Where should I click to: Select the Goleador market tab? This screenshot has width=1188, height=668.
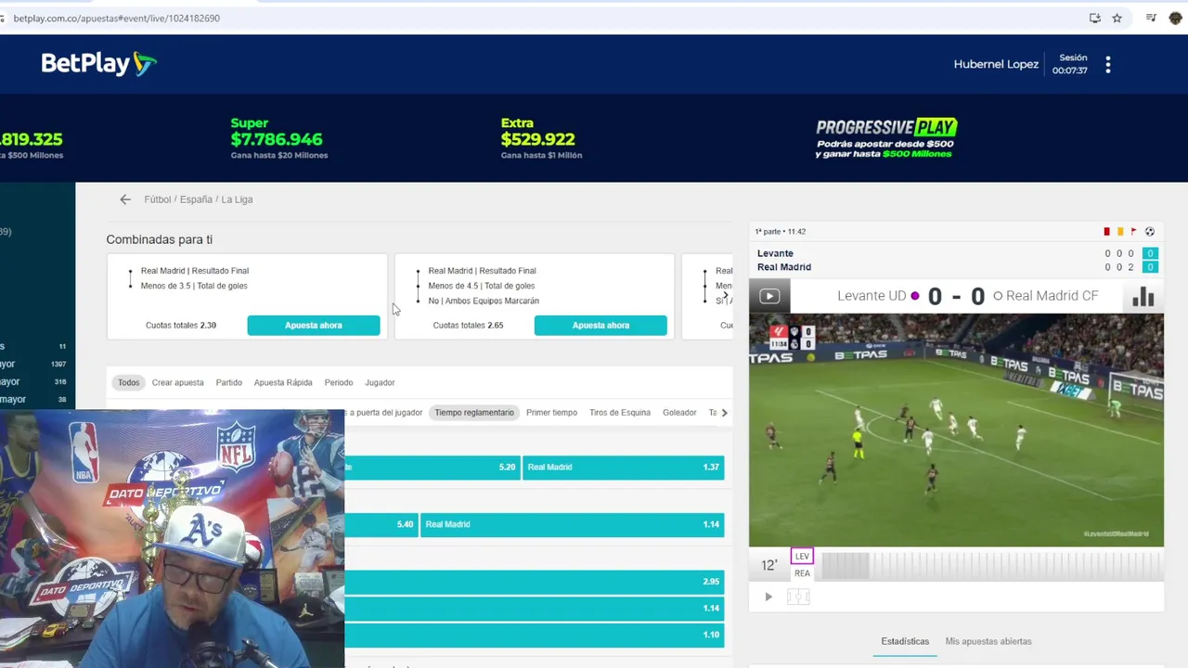[x=679, y=413]
